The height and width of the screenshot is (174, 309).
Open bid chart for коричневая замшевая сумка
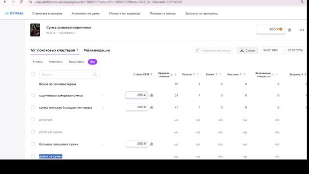(152, 95)
